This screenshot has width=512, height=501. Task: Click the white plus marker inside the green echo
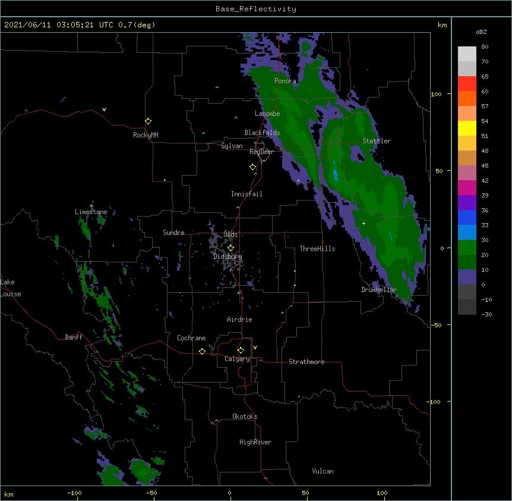click(364, 223)
